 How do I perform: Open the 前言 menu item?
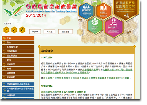(x=18, y=43)
